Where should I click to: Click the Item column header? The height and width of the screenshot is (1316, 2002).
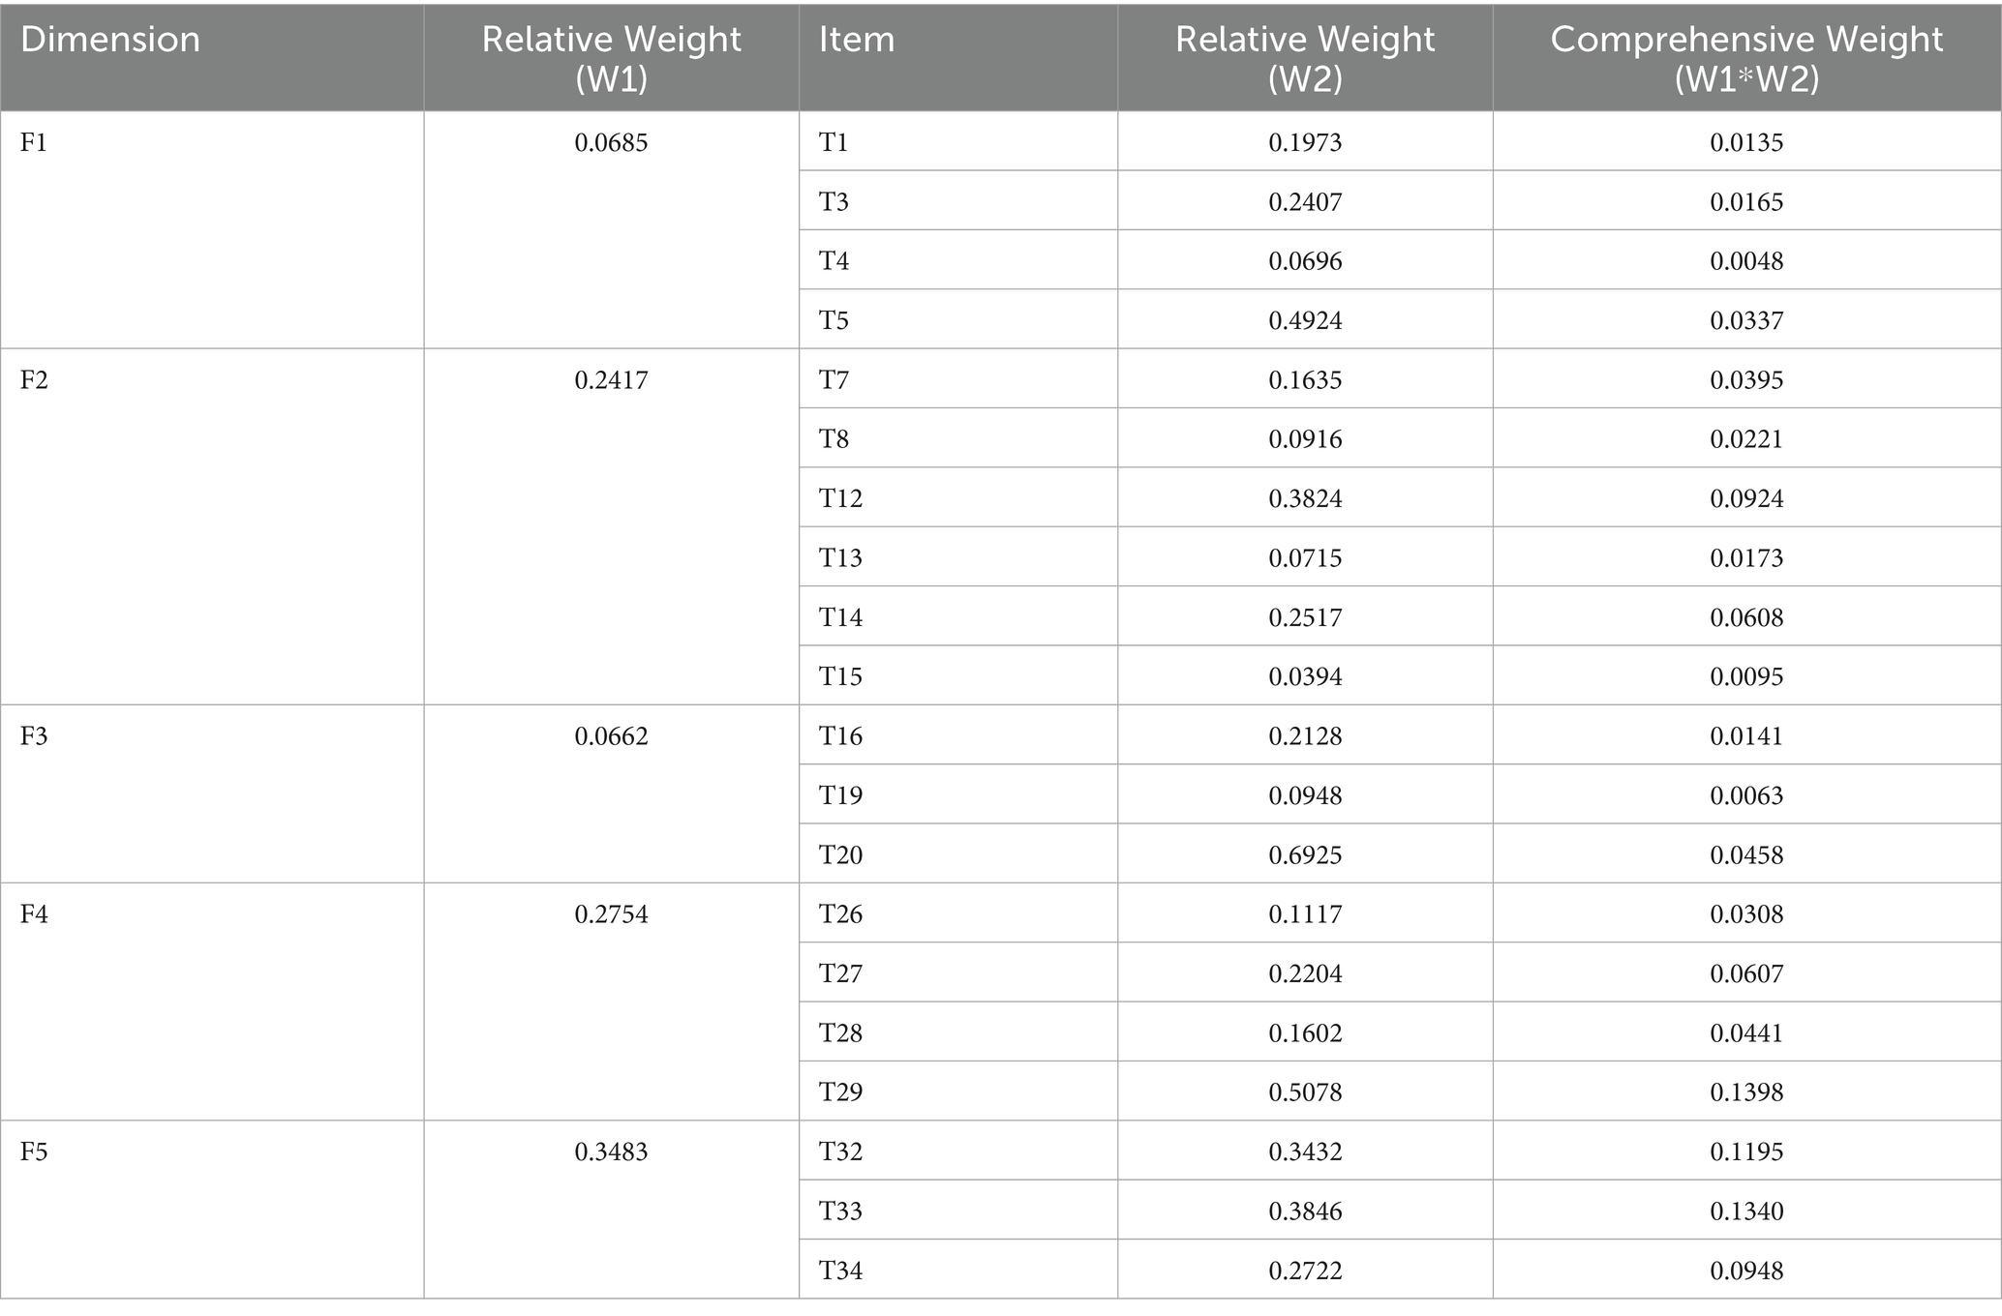tap(857, 40)
